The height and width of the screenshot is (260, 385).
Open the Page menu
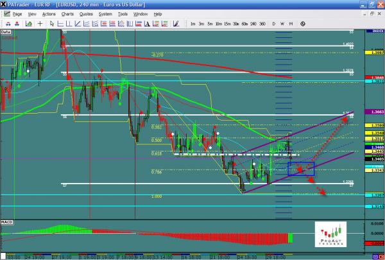tap(17, 13)
